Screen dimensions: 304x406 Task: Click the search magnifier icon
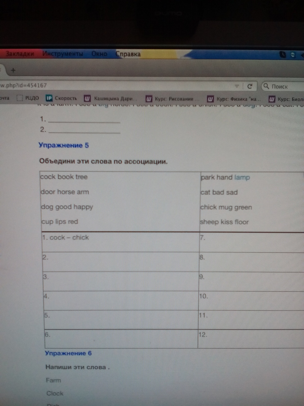(x=267, y=86)
